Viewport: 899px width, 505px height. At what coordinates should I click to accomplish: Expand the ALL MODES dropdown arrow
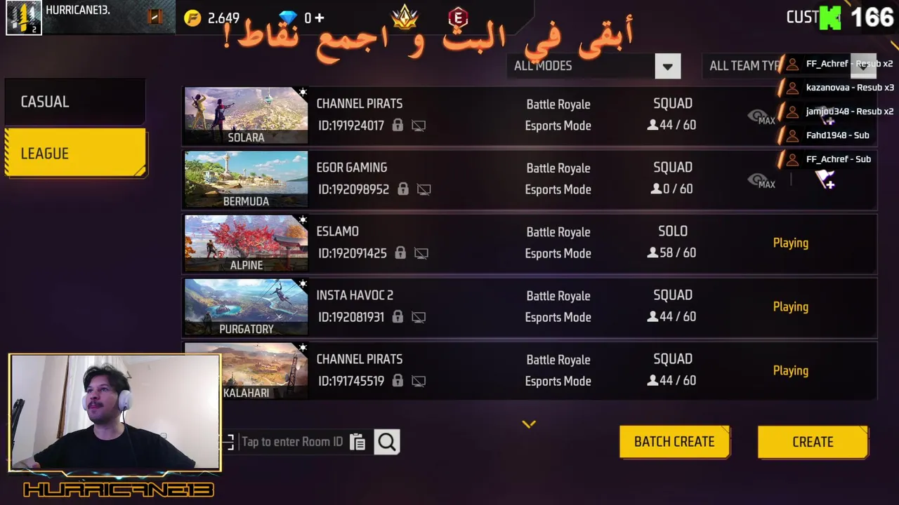click(x=668, y=66)
